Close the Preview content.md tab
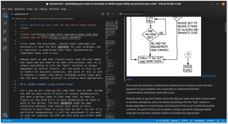 click(x=145, y=14)
